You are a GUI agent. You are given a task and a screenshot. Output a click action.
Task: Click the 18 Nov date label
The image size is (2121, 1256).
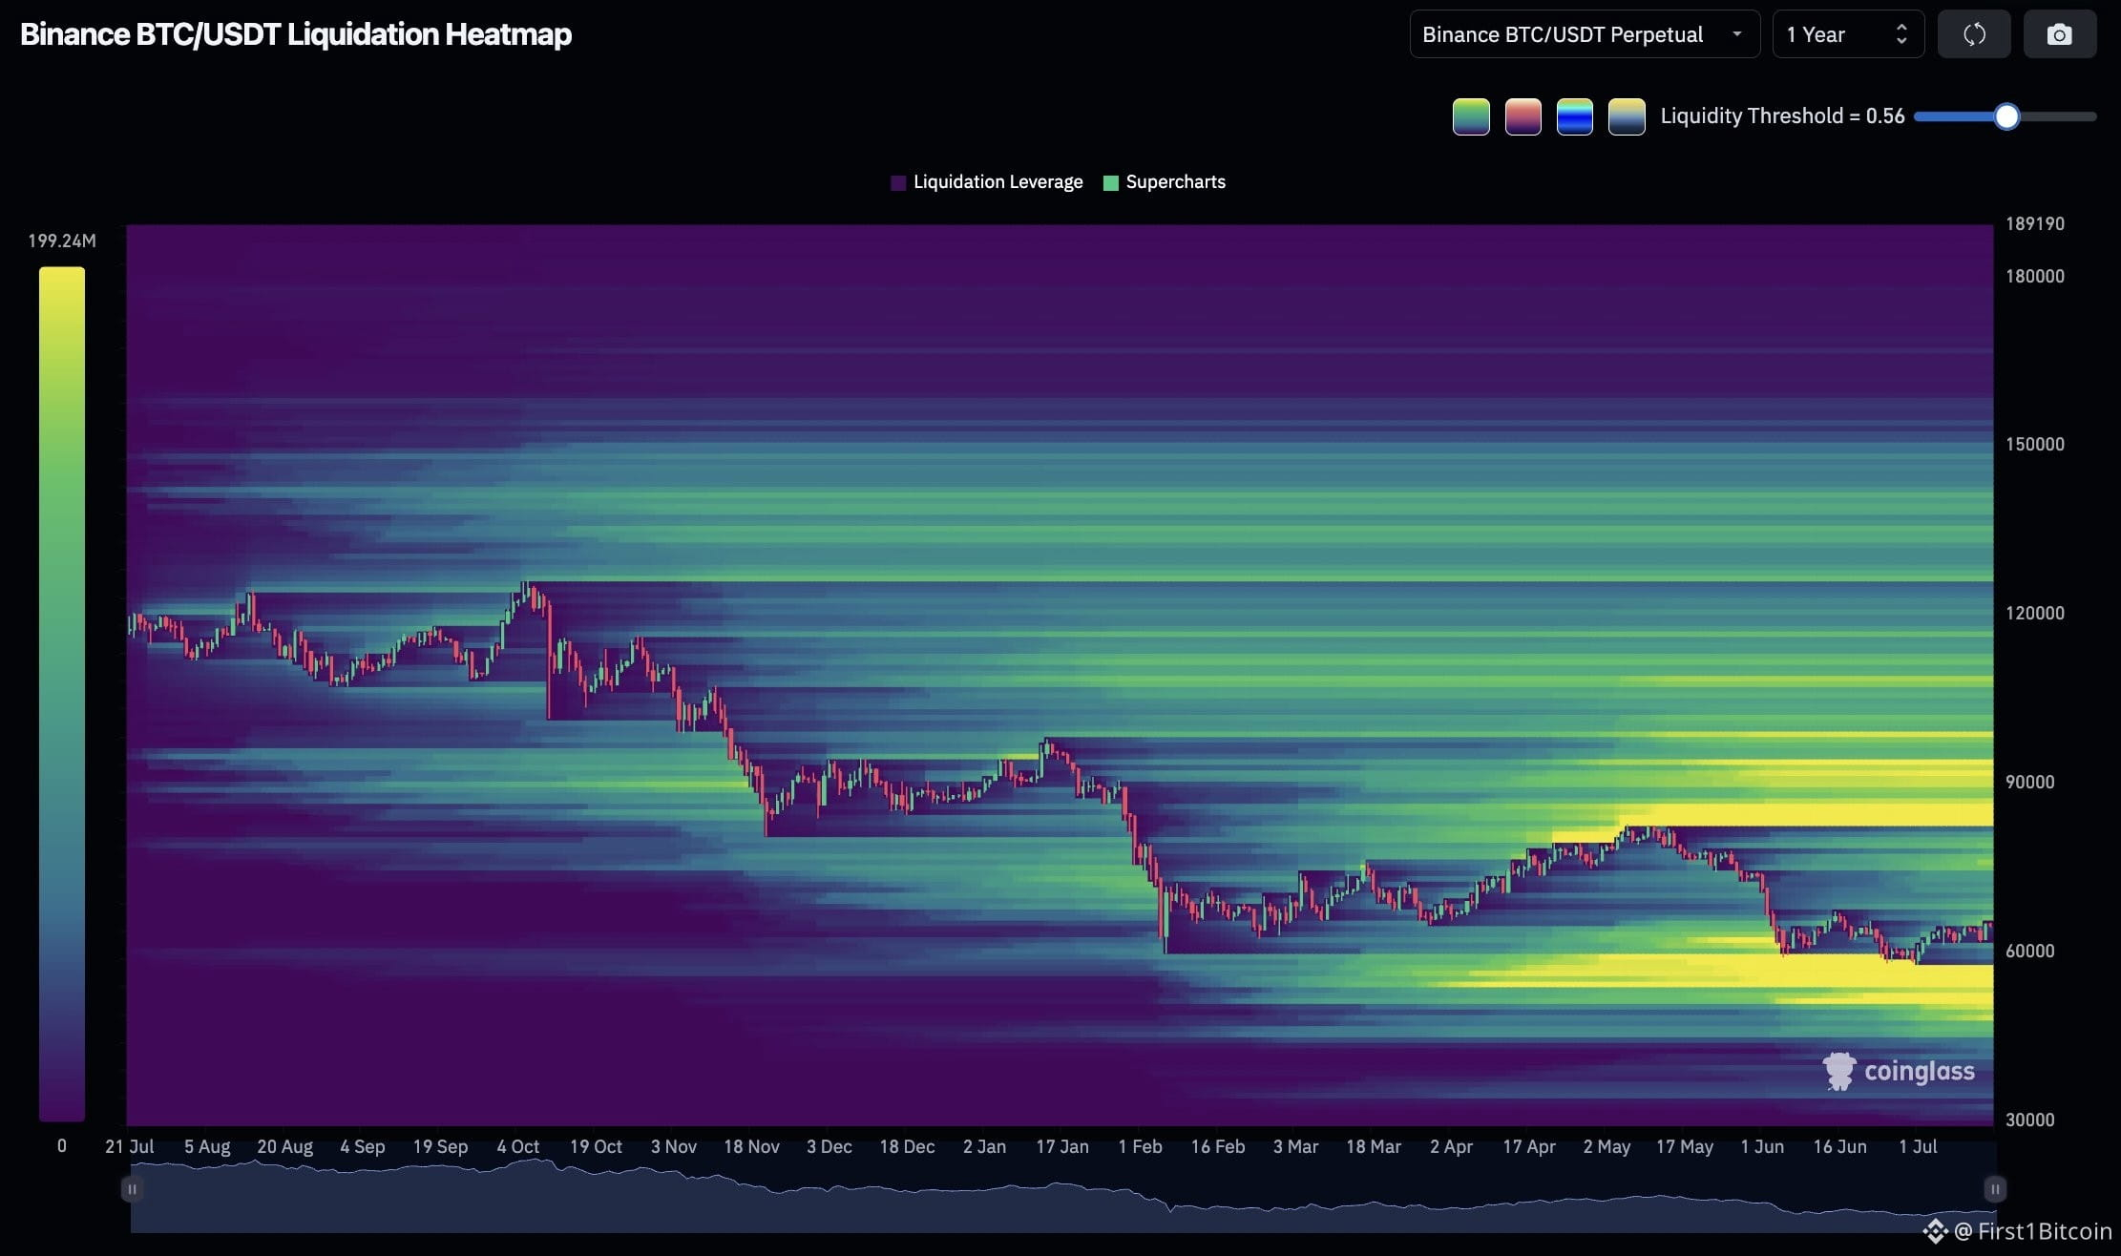pyautogui.click(x=752, y=1147)
